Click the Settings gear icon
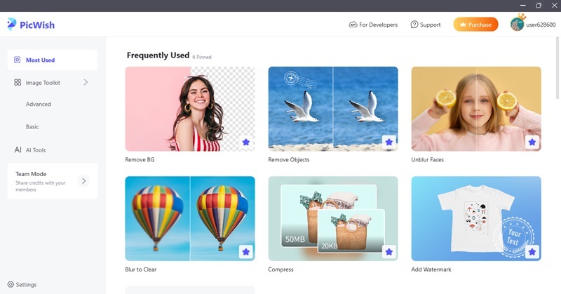The width and height of the screenshot is (561, 294). pyautogui.click(x=11, y=284)
